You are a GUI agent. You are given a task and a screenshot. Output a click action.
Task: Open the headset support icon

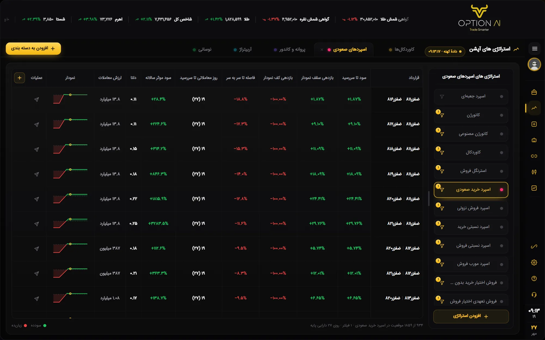[x=534, y=295]
